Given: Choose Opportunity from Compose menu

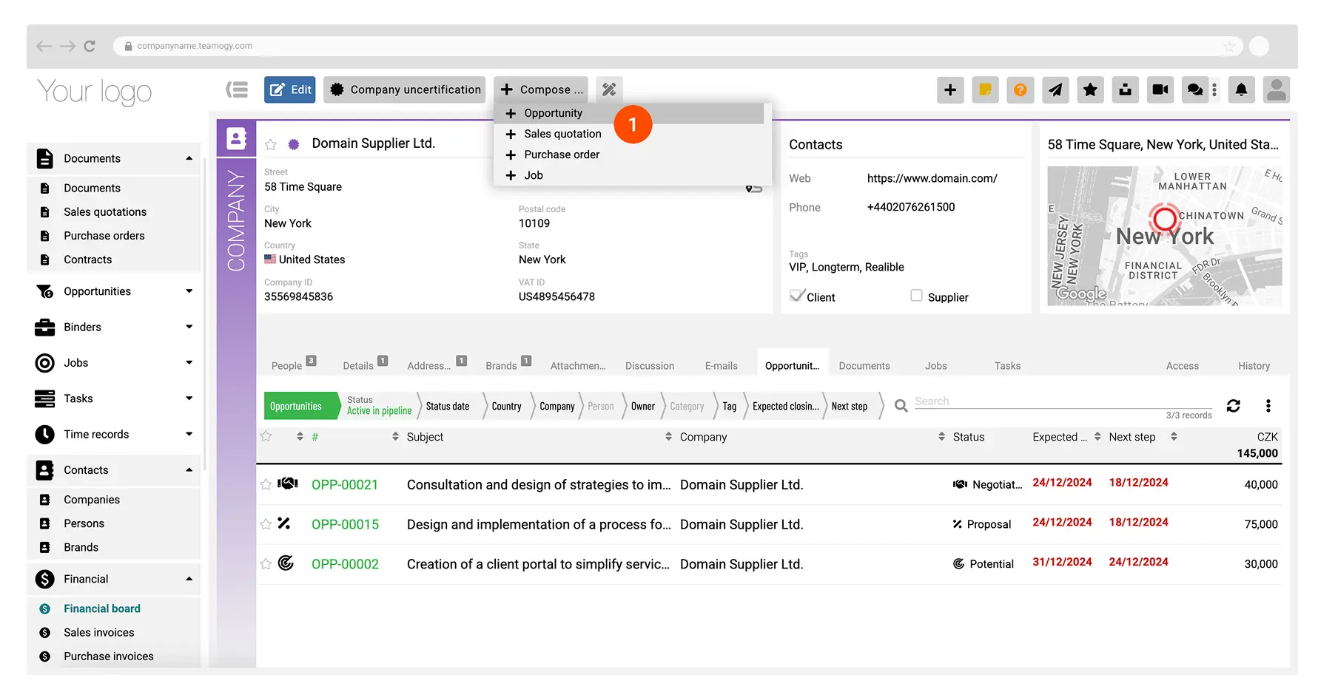Looking at the screenshot, I should [628, 113].
